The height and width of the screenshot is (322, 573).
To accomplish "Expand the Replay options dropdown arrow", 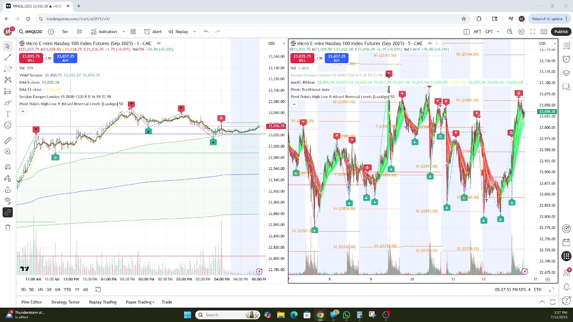I will [194, 32].
